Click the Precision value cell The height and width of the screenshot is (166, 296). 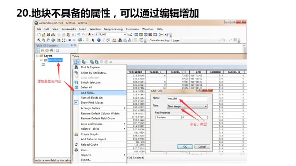pyautogui.click(x=194, y=117)
